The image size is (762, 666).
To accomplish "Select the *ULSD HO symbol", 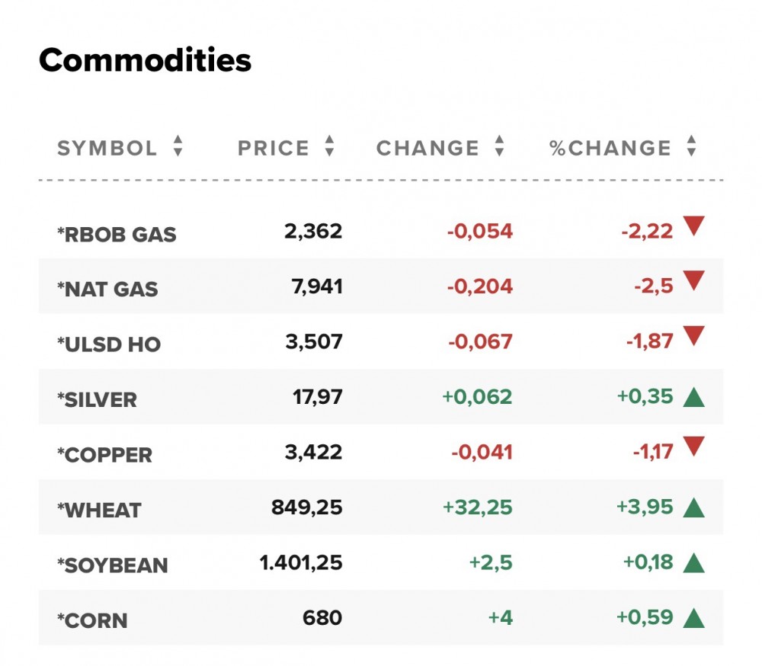I will pyautogui.click(x=109, y=344).
